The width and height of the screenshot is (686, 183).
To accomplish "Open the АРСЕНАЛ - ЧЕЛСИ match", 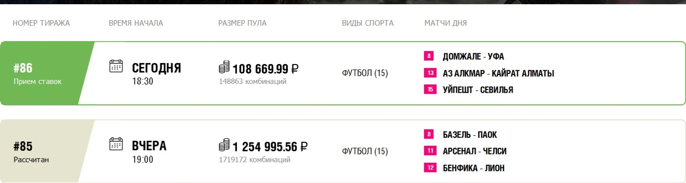I will (475, 151).
